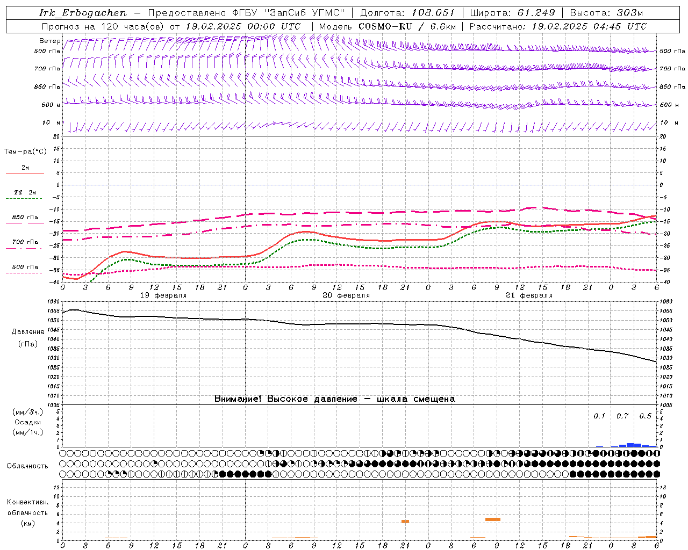Click the widest orange convective cloud bar
Image resolution: width=688 pixels, height=550 pixels.
click(x=493, y=519)
